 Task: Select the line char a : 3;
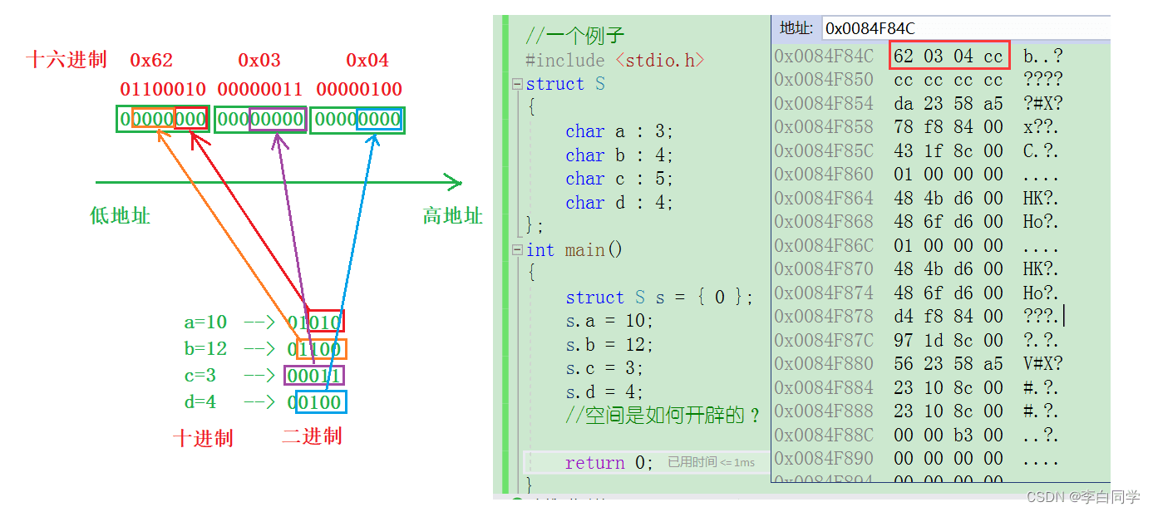pos(618,131)
